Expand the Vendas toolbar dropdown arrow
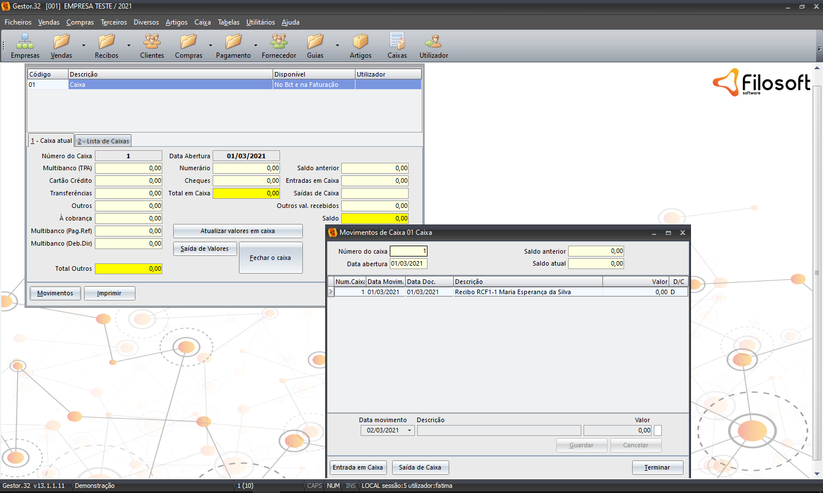The image size is (823, 493). click(x=83, y=45)
